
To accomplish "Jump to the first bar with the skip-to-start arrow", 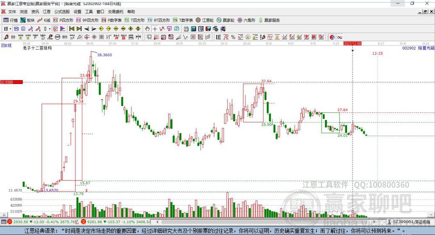I will click(x=72, y=29).
